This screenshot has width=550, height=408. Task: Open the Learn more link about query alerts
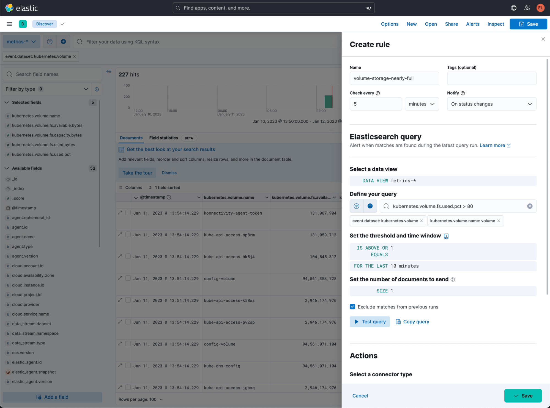click(492, 145)
